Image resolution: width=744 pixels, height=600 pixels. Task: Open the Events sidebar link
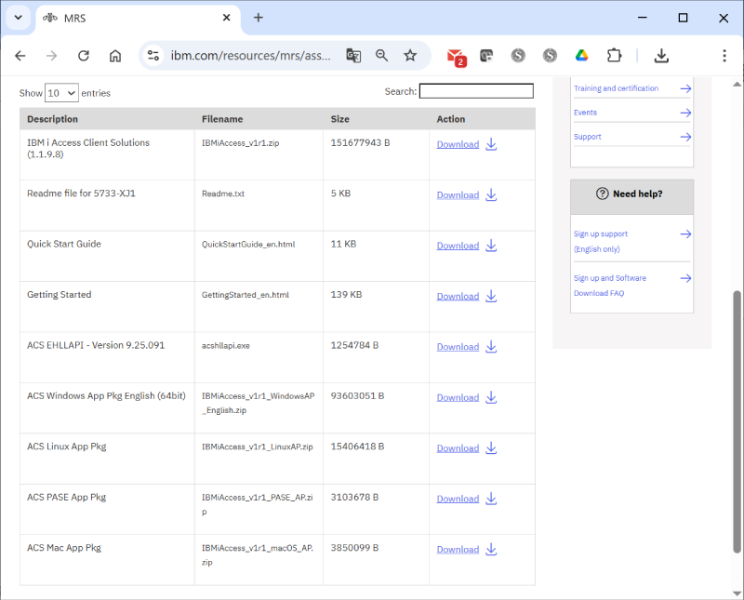(585, 113)
